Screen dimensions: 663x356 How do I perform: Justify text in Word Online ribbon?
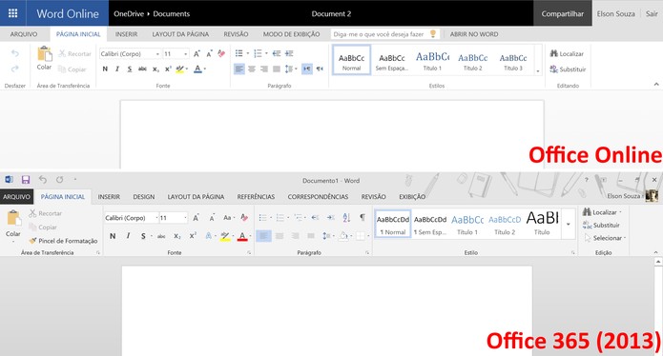[x=277, y=69]
